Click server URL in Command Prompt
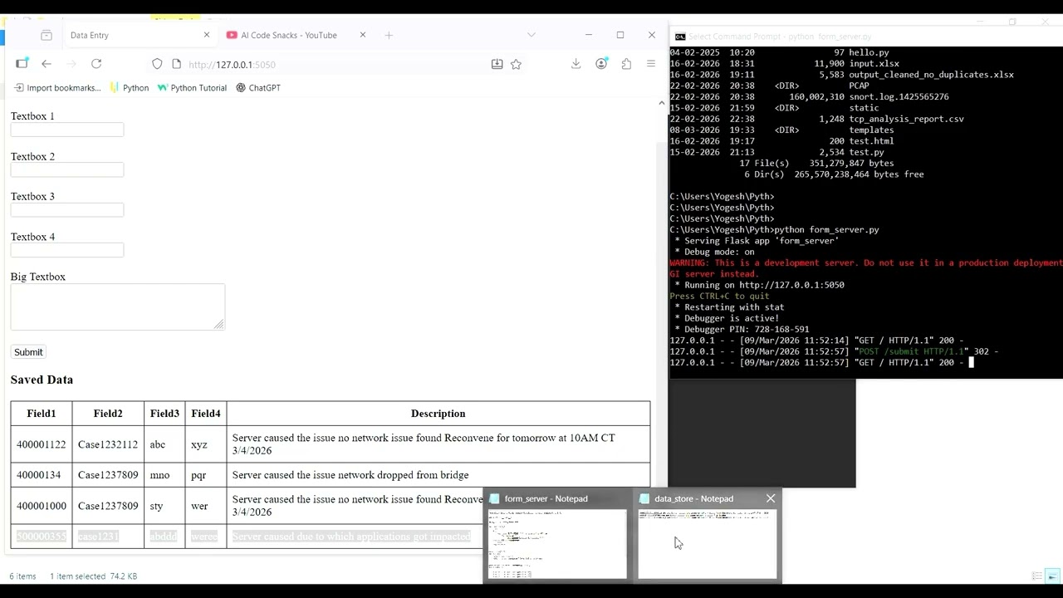The height and width of the screenshot is (598, 1063). [x=791, y=285]
